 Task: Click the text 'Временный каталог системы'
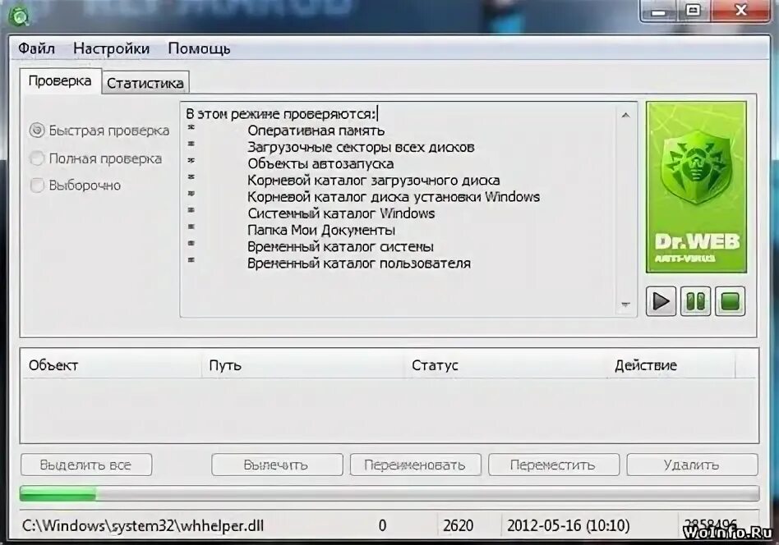(x=340, y=247)
